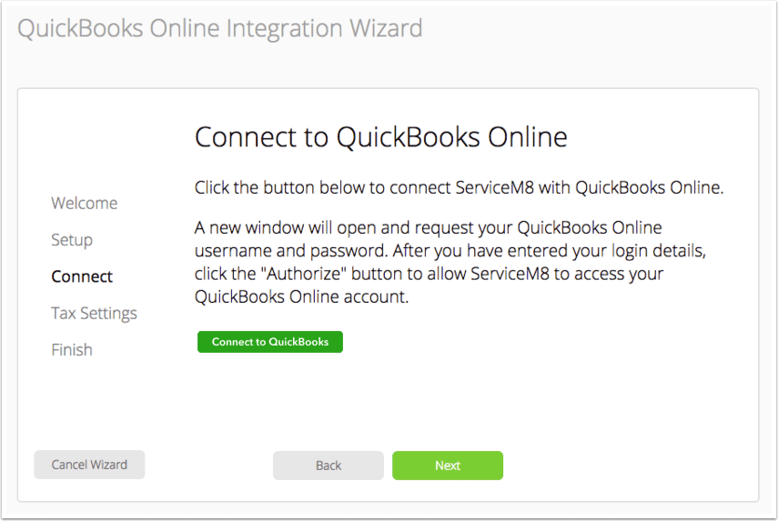Open the Tax Settings step

pos(95,314)
